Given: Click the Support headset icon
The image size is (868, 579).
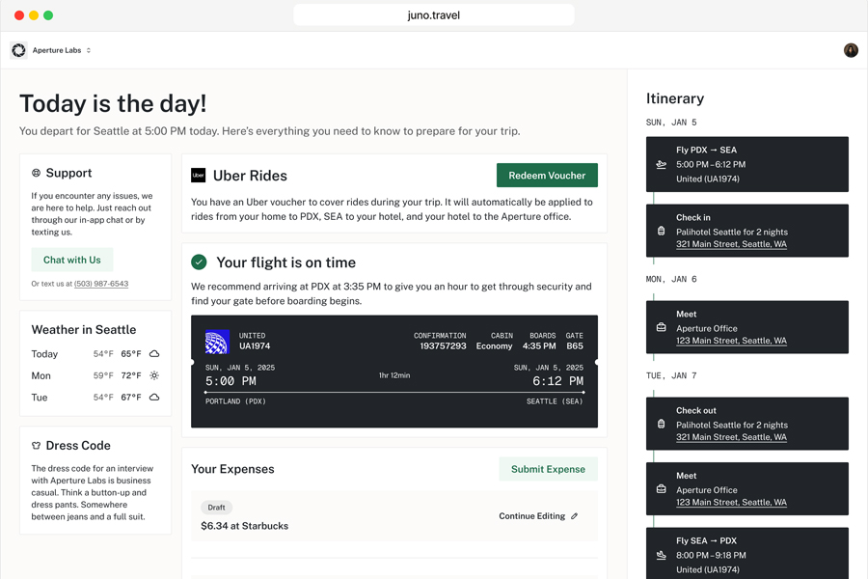Looking at the screenshot, I should coord(37,174).
